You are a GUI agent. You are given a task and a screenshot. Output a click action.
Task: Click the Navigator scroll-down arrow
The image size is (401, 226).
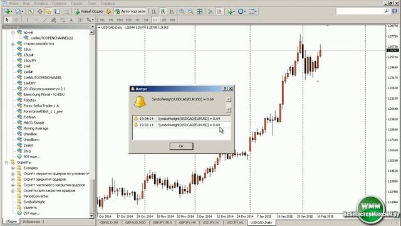92,216
